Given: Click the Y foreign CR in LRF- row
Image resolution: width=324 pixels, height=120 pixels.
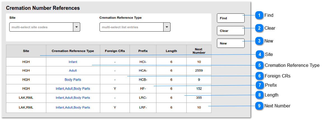Looking at the screenshot, I should pos(115,107).
